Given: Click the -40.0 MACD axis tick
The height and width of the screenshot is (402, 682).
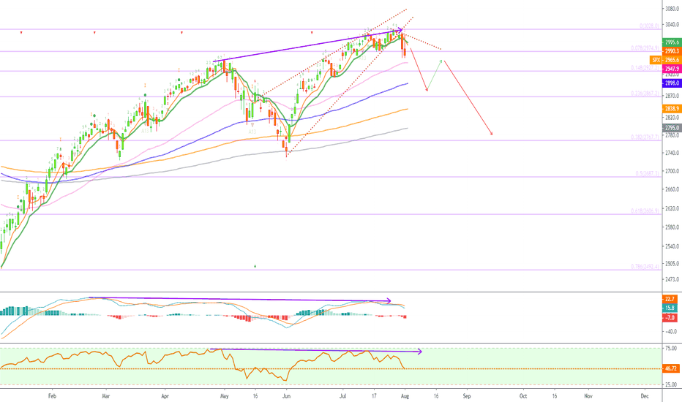Looking at the screenshot, I should (x=672, y=332).
